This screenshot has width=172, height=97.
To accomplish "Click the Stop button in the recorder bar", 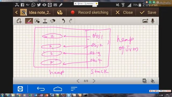I will [x=152, y=91].
